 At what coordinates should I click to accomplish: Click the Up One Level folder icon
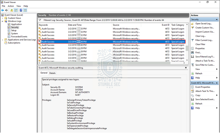point(12,10)
